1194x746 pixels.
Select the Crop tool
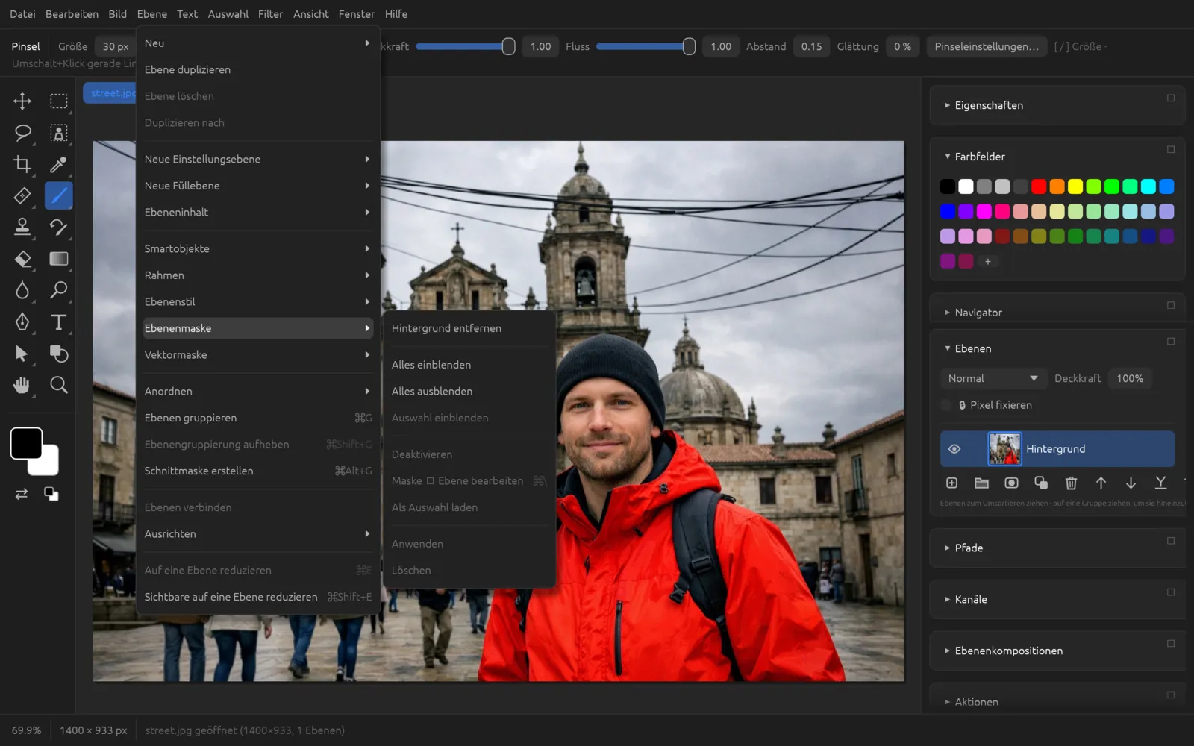click(x=22, y=164)
